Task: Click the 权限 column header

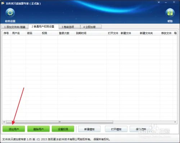Action: (49, 33)
